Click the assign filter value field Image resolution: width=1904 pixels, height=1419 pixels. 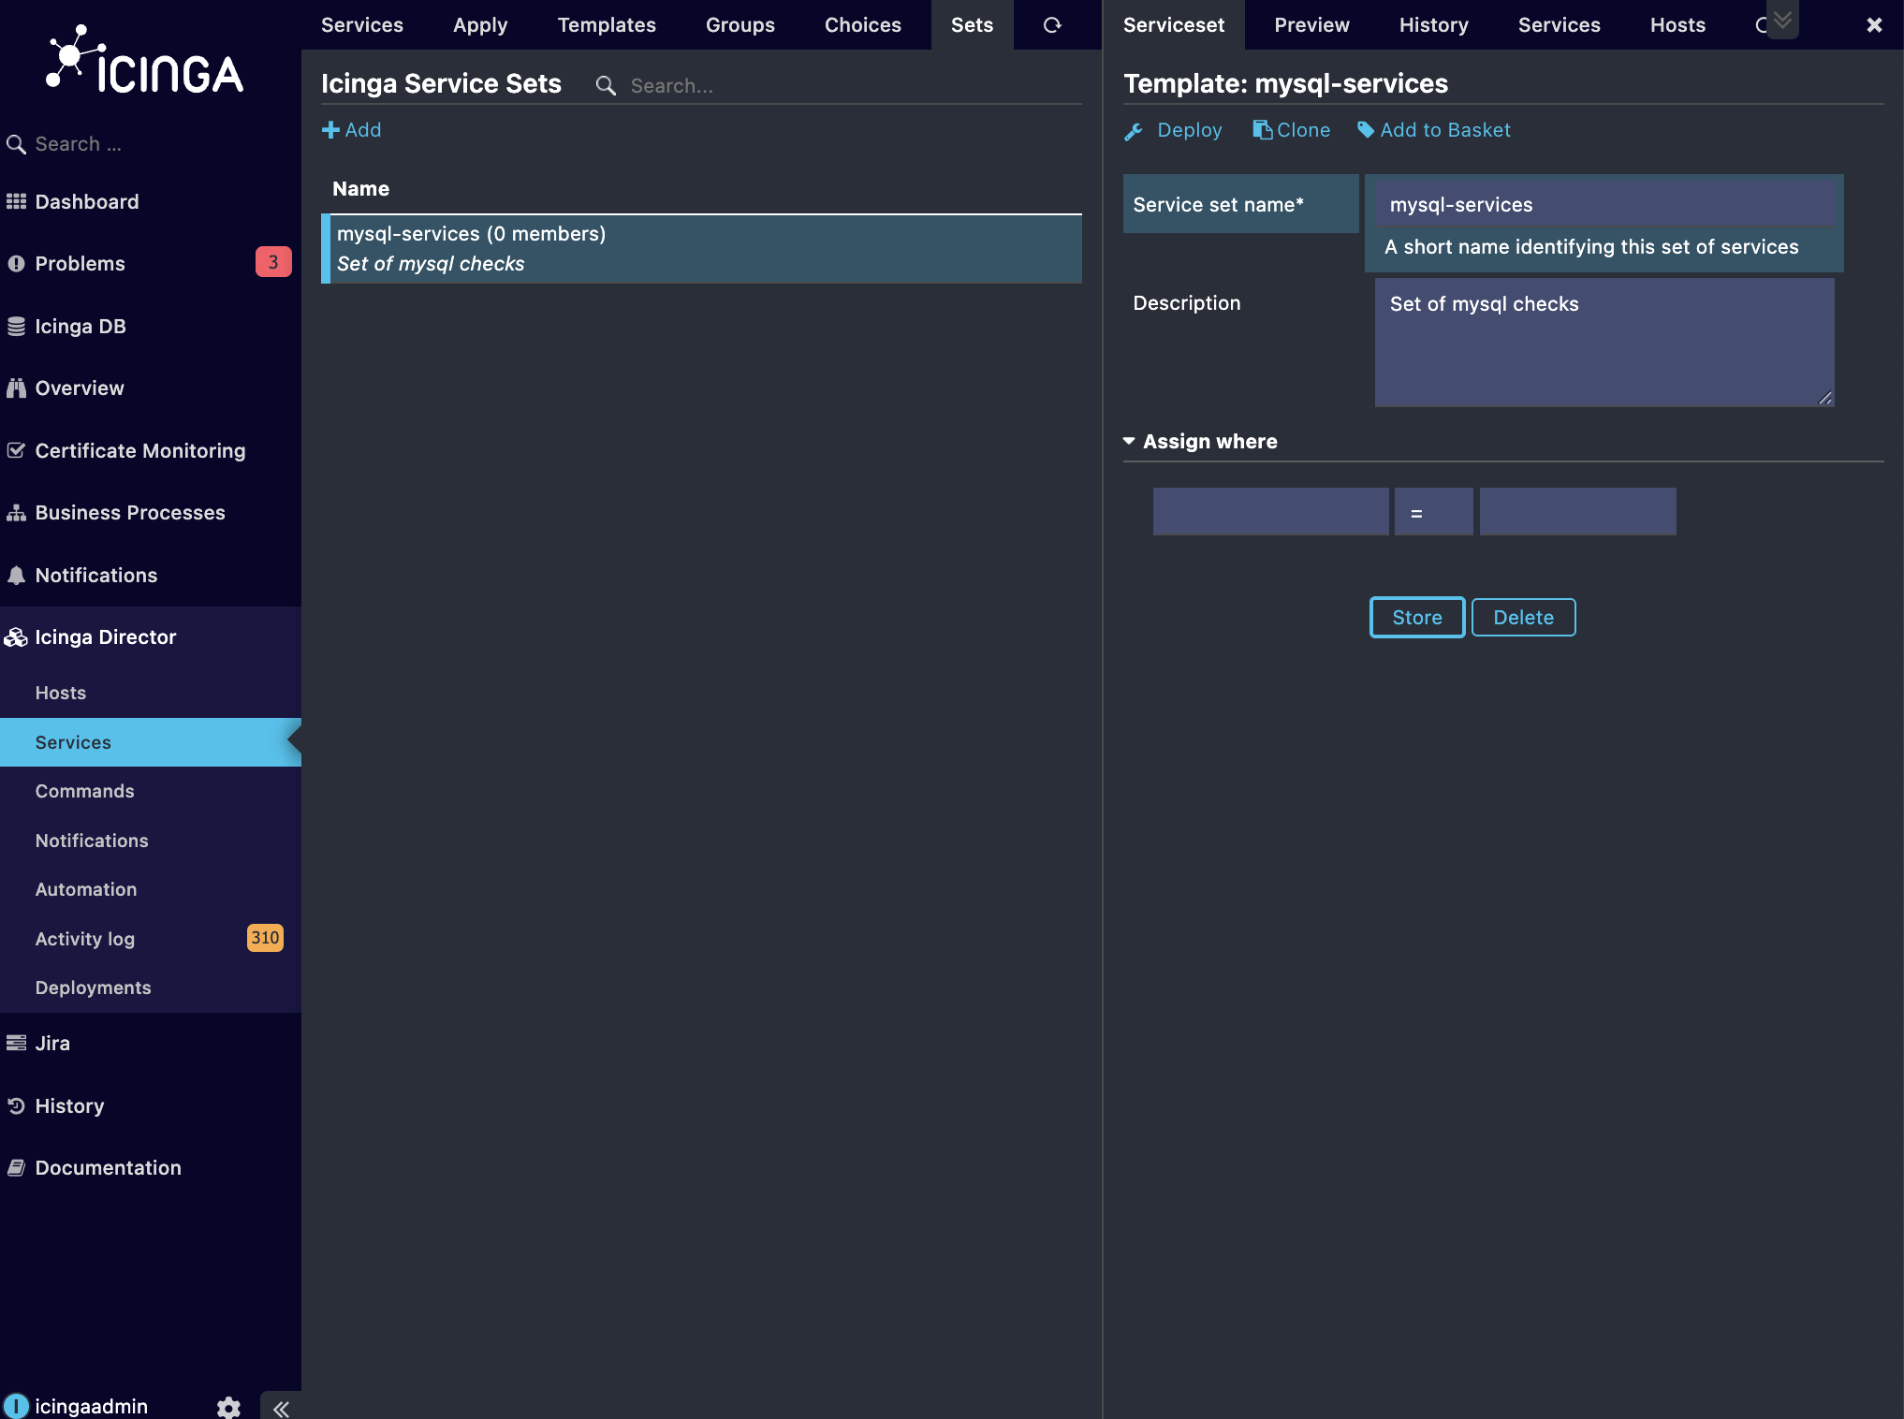point(1577,512)
